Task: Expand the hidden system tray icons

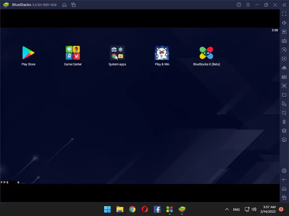Action: coord(227,209)
